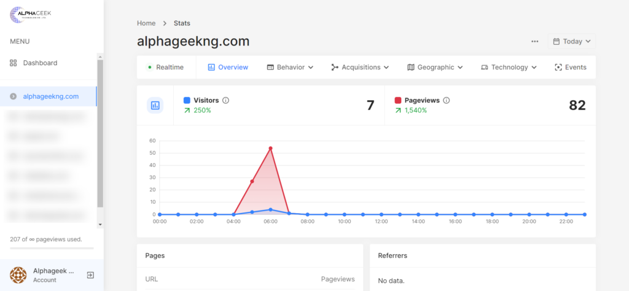Click the Visitors info icon
The width and height of the screenshot is (629, 291).
tap(225, 100)
